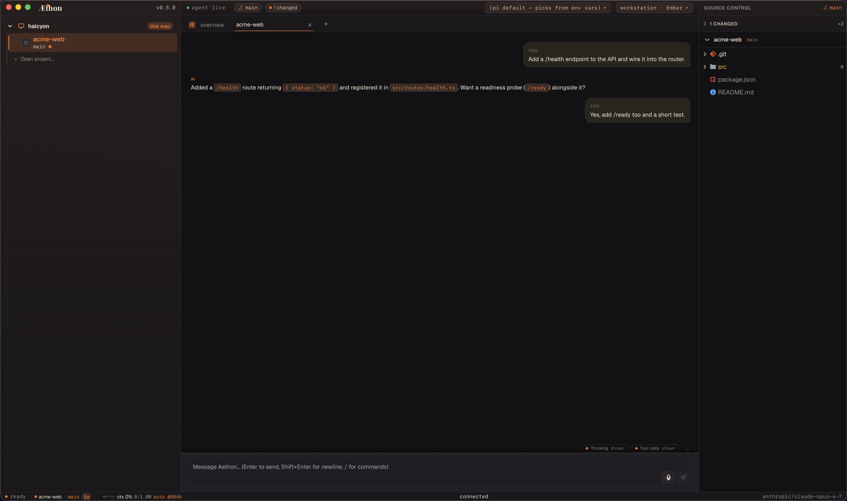The height and width of the screenshot is (501, 847).
Task: Click the /ready code chip in AI reply
Action: pos(537,88)
